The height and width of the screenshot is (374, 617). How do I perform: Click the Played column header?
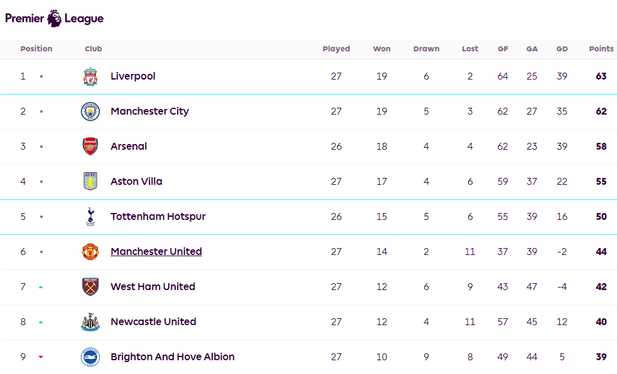click(336, 49)
